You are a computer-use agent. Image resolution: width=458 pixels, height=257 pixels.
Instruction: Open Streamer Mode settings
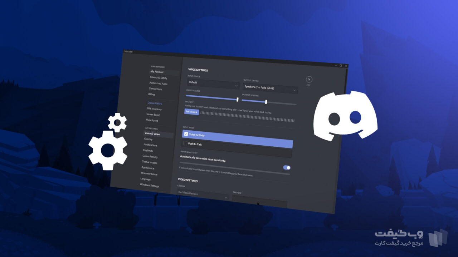click(x=149, y=174)
